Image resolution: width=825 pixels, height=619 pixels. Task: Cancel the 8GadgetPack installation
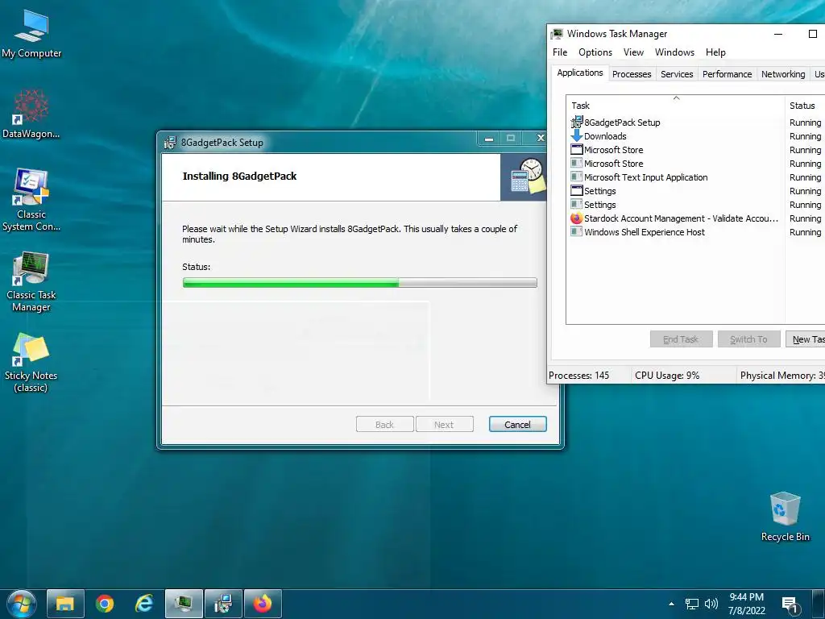[x=518, y=424]
